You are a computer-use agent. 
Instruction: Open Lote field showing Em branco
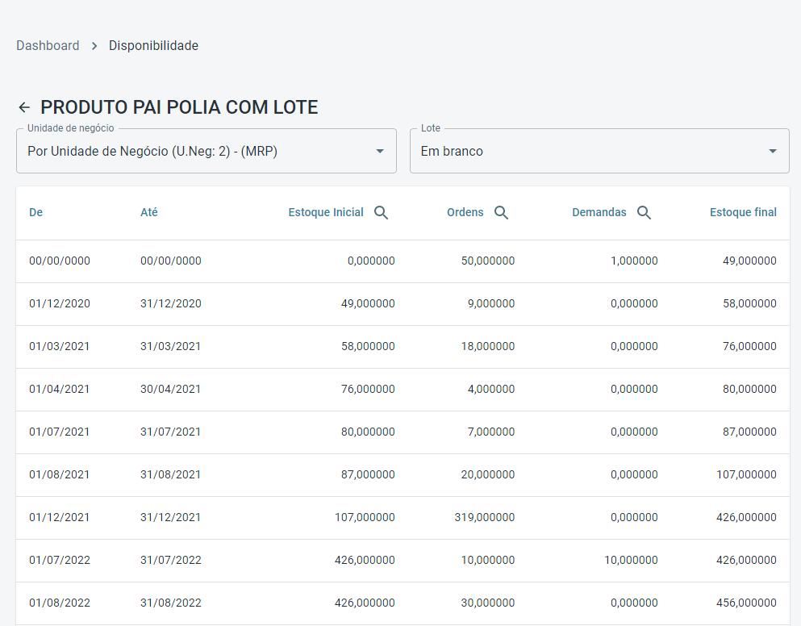coord(599,151)
